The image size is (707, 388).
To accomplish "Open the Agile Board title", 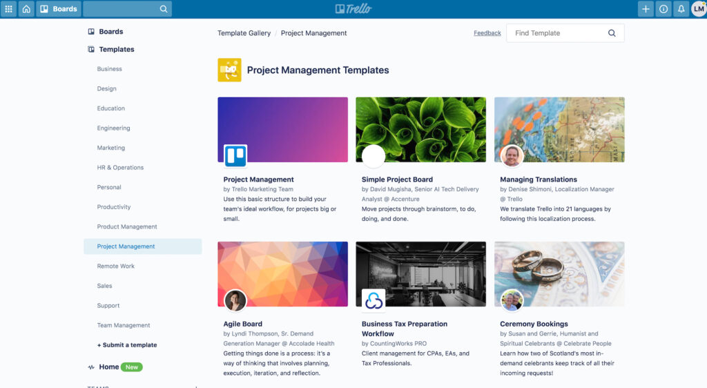I will tap(242, 324).
